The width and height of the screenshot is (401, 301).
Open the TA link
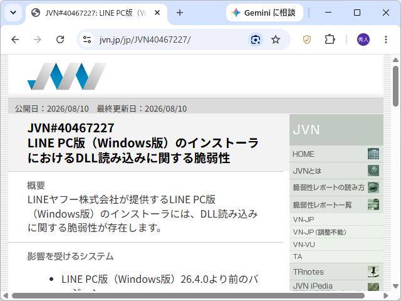tap(298, 256)
